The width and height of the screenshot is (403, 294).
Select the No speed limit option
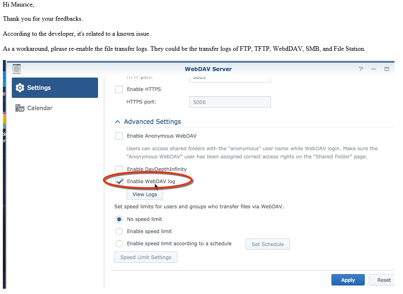pos(119,219)
